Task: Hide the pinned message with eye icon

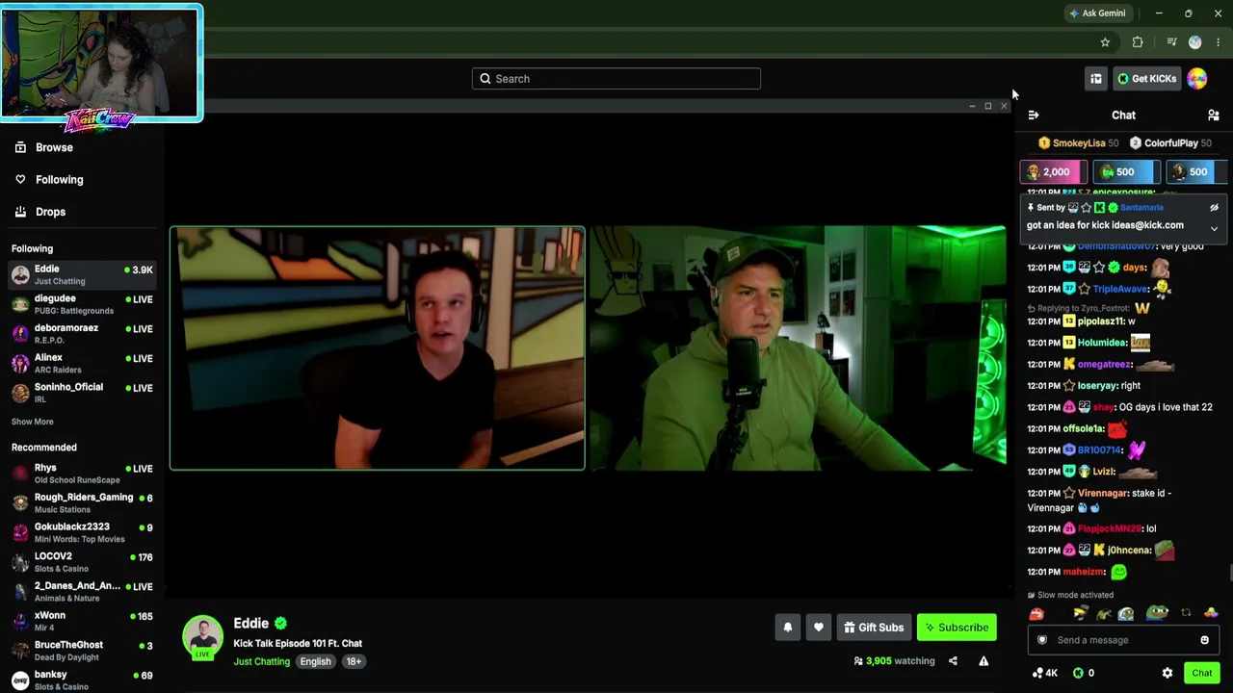Action: 1214,208
